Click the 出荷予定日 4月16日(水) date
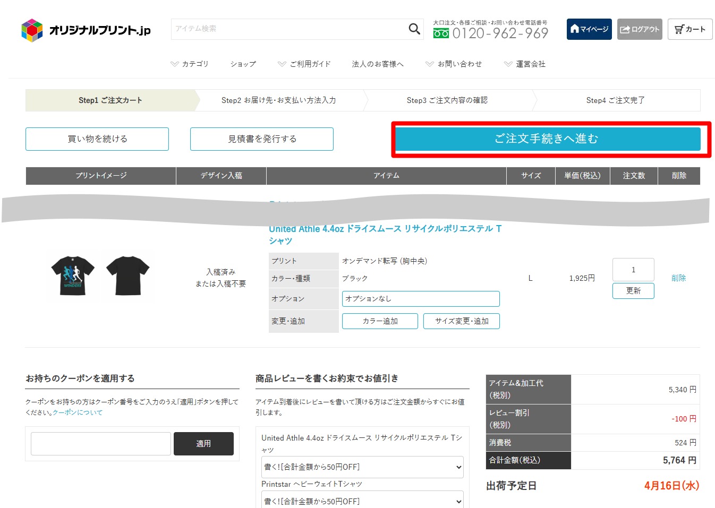715x508 pixels. point(671,486)
